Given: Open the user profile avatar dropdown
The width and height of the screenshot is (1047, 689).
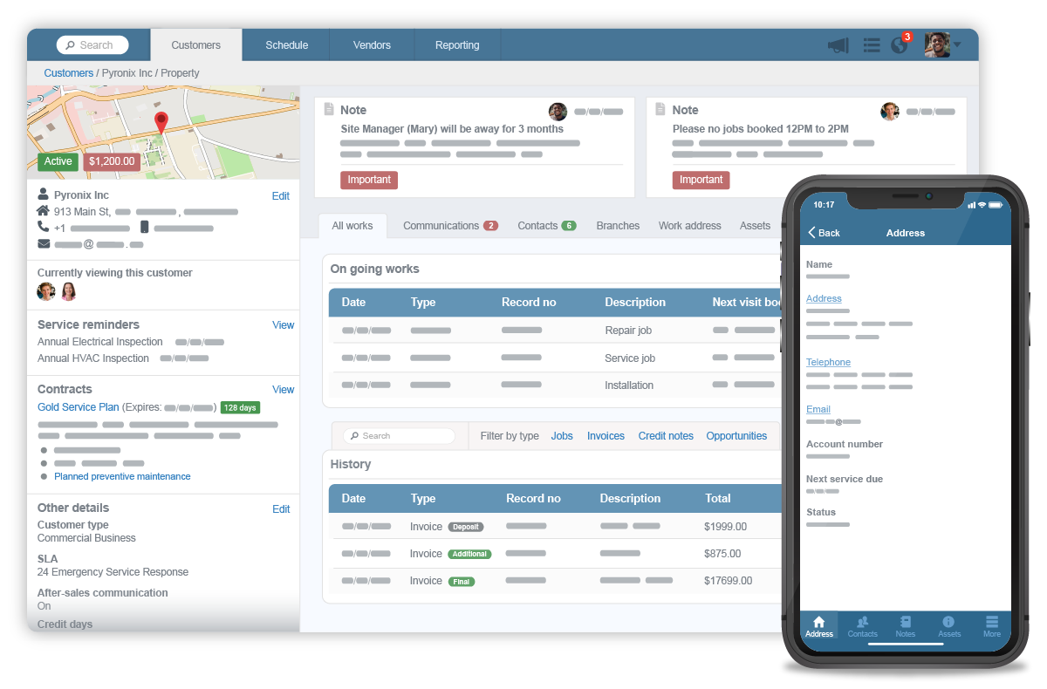Looking at the screenshot, I should pyautogui.click(x=941, y=45).
